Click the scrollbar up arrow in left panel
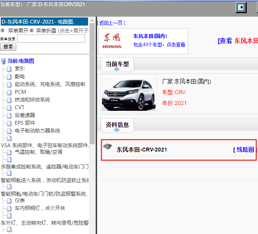The height and width of the screenshot is (234, 258). tap(92, 21)
